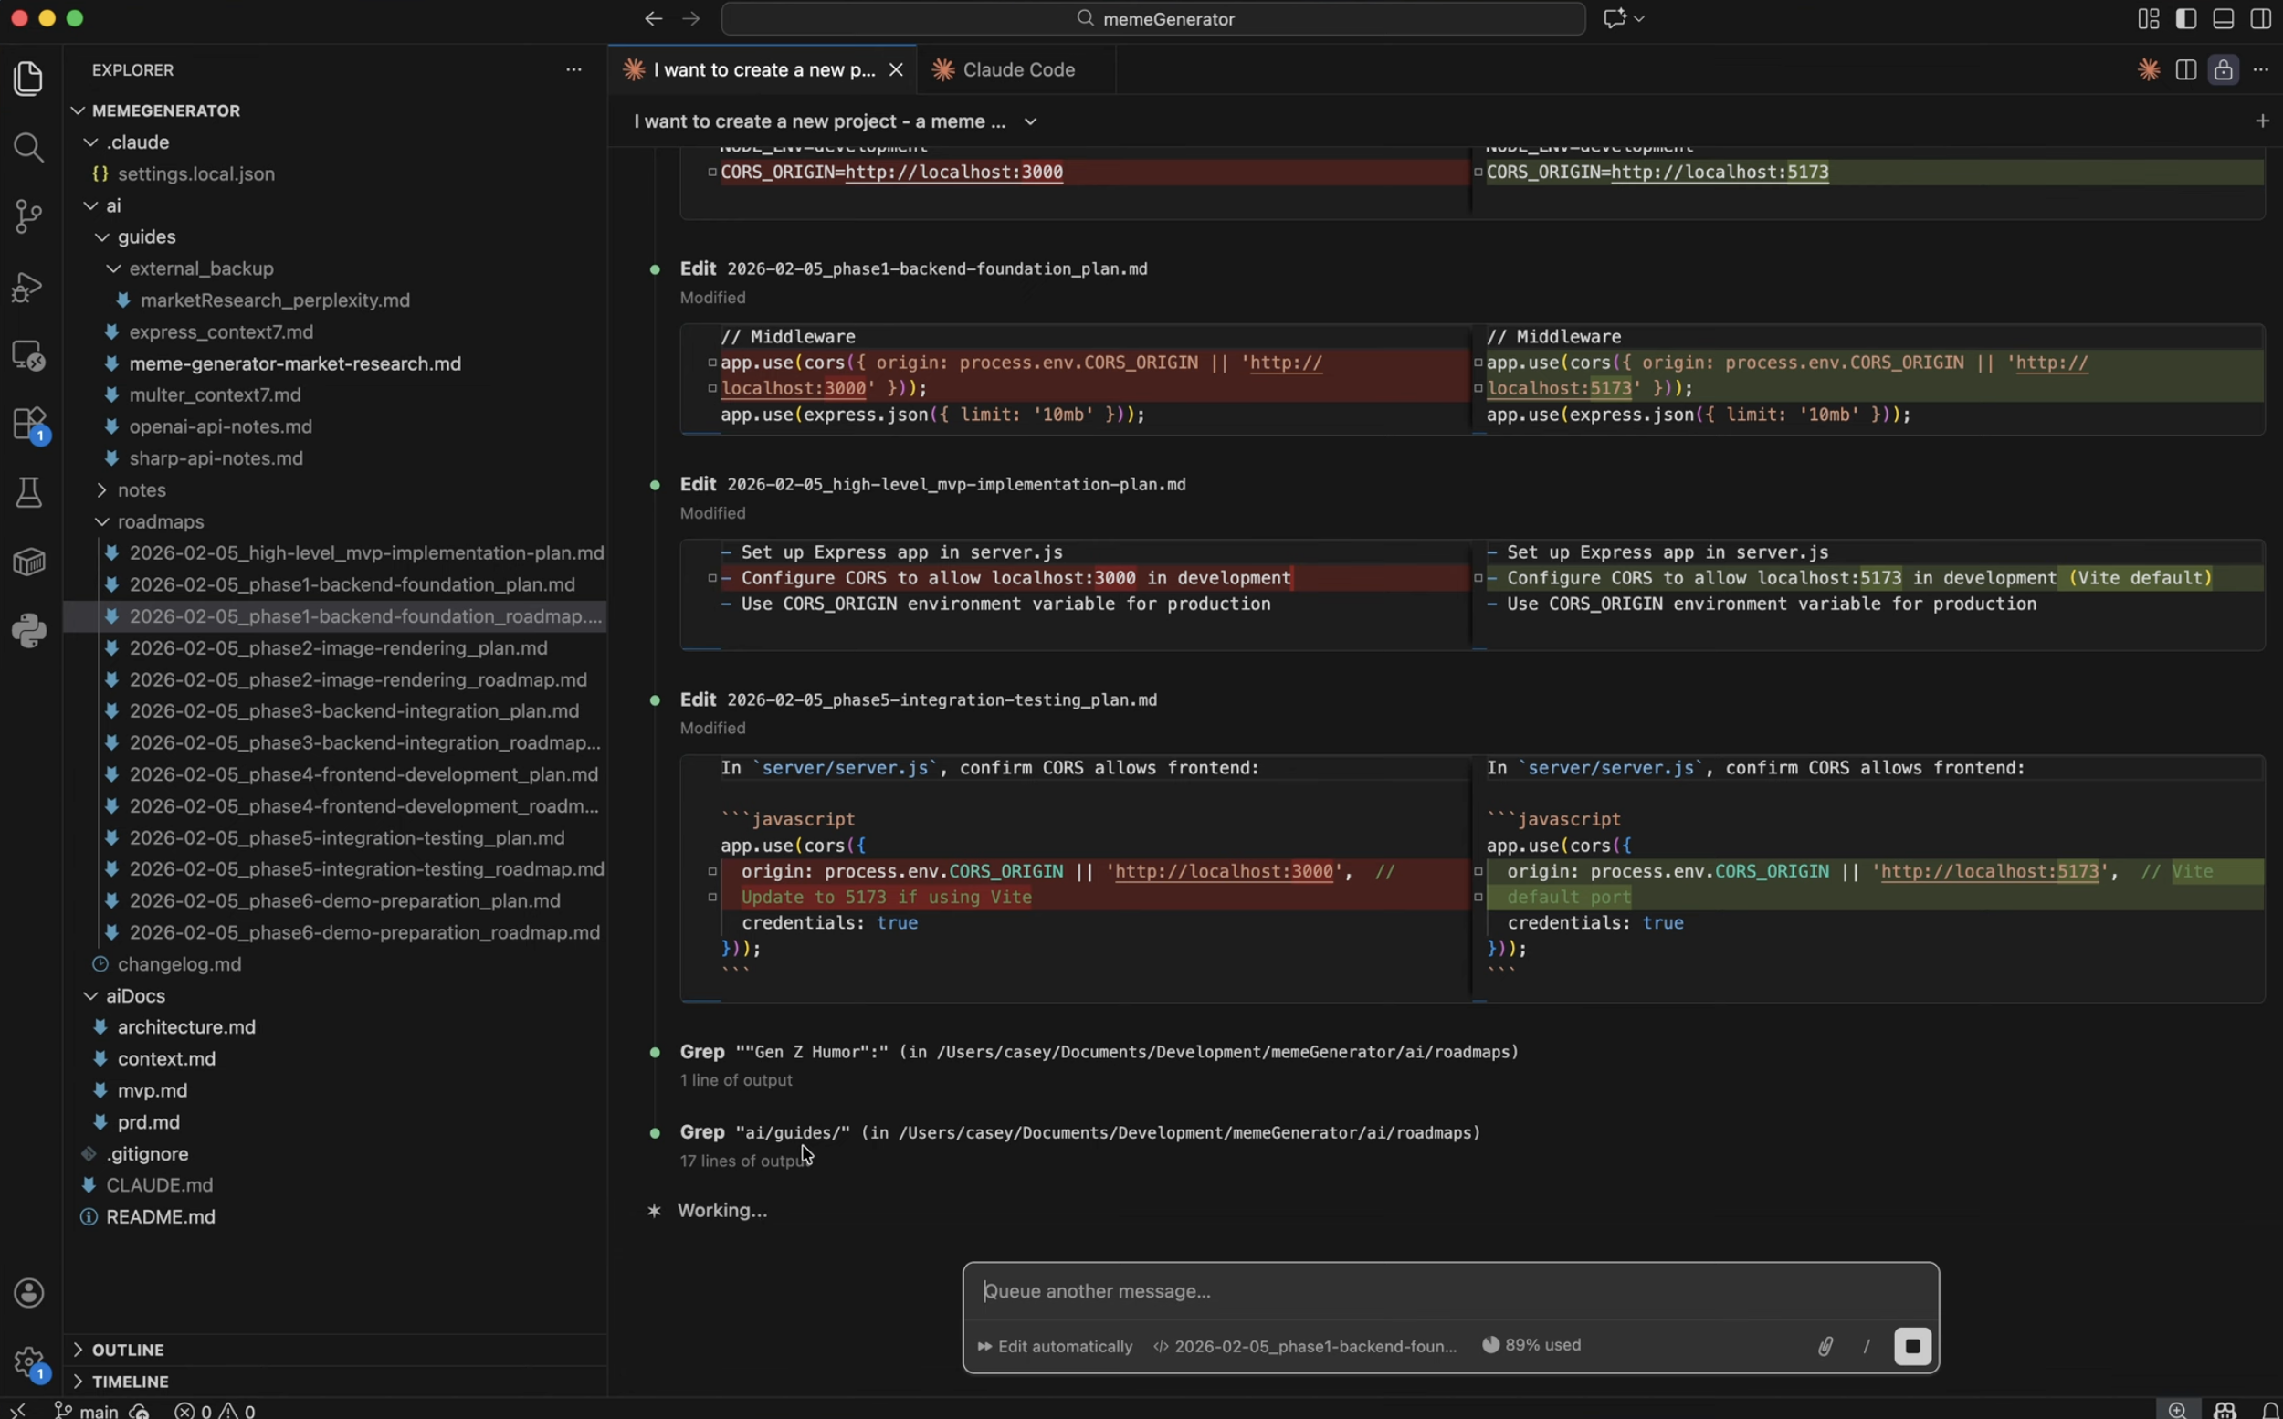The height and width of the screenshot is (1419, 2283).
Task: Click the memeGenerator command center search
Action: (x=1153, y=19)
